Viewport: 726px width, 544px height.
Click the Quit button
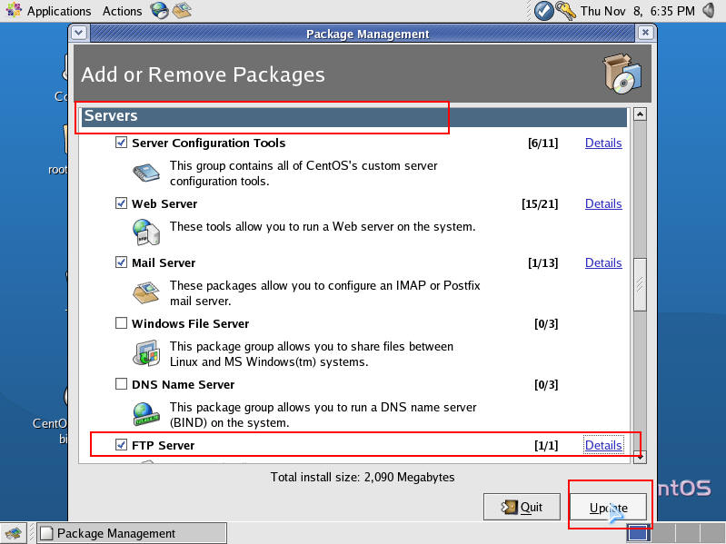coord(522,507)
